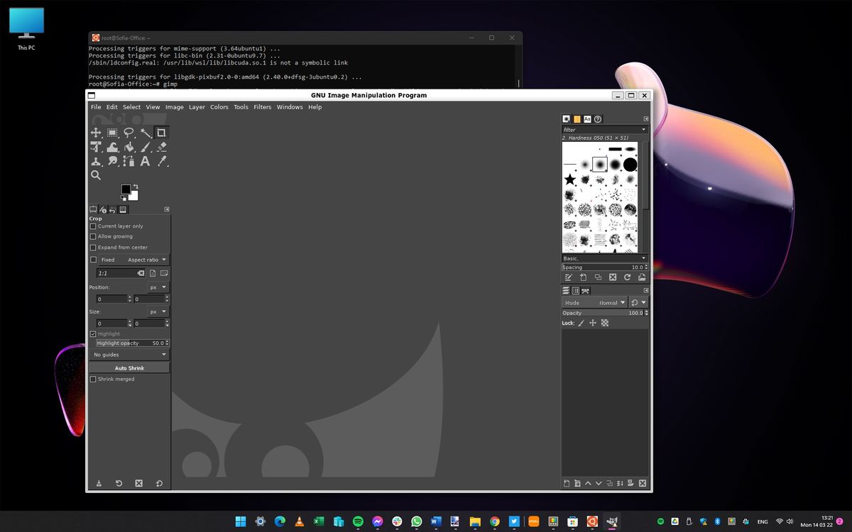Screen dimensions: 852x532
Task: Expand the Aspect ratio dropdown
Action: (x=146, y=260)
